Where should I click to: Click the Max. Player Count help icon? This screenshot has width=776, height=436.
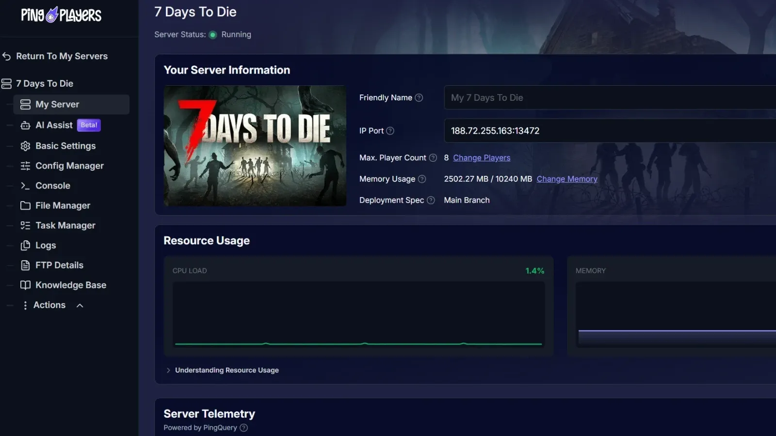tap(433, 157)
